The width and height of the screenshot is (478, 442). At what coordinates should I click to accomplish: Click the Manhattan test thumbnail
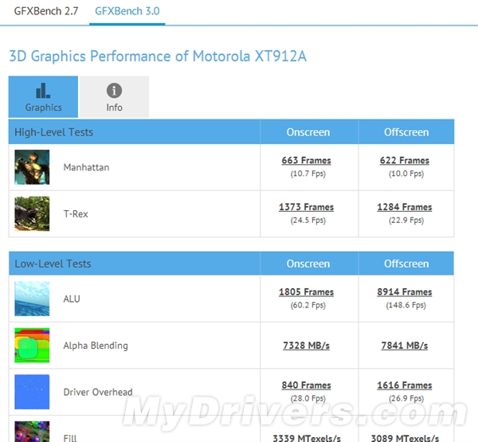[x=32, y=167]
